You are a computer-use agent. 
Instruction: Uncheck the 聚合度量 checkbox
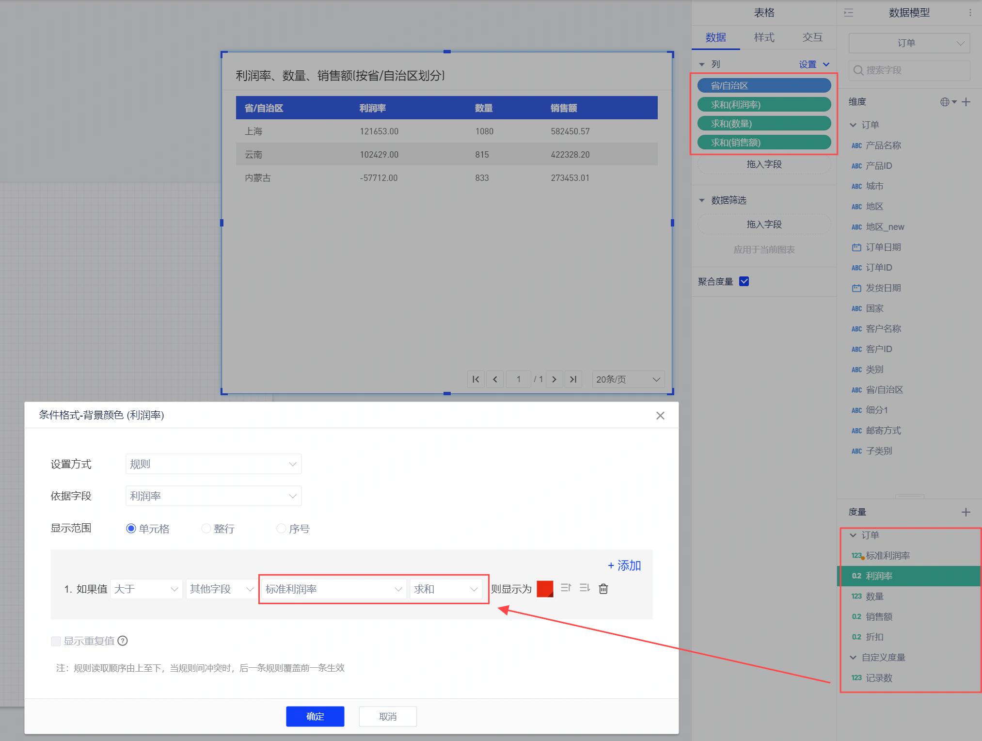click(x=744, y=281)
